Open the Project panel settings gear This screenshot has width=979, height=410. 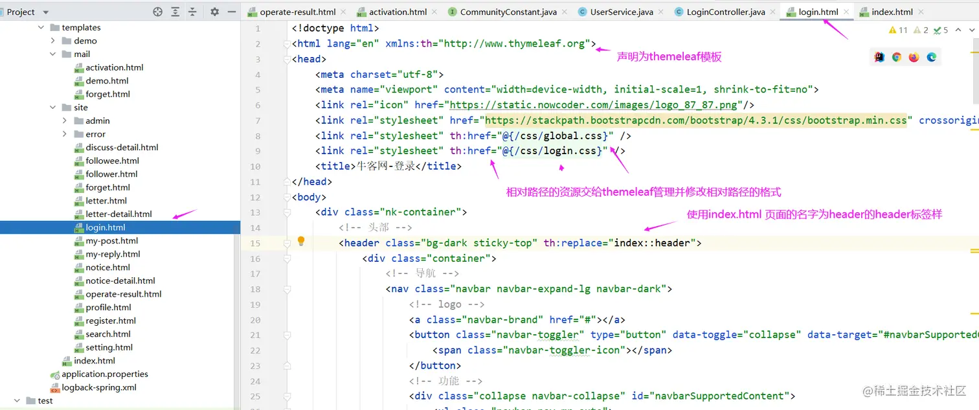click(x=215, y=12)
